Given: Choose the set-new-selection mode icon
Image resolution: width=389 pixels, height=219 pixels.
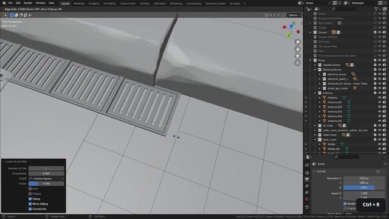Looking at the screenshot, I should pyautogui.click(x=12, y=15).
